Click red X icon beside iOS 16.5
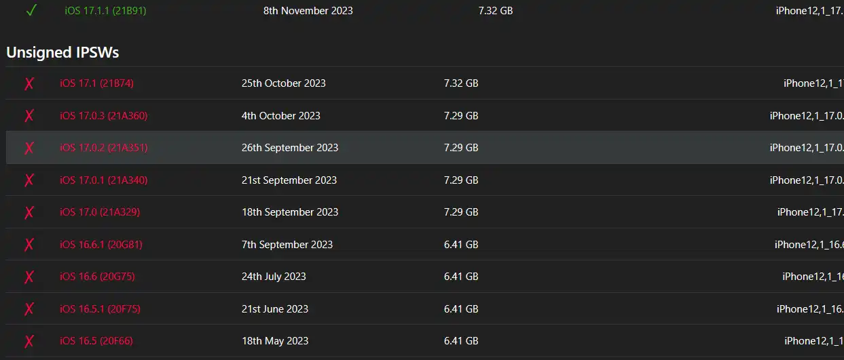 pos(29,341)
